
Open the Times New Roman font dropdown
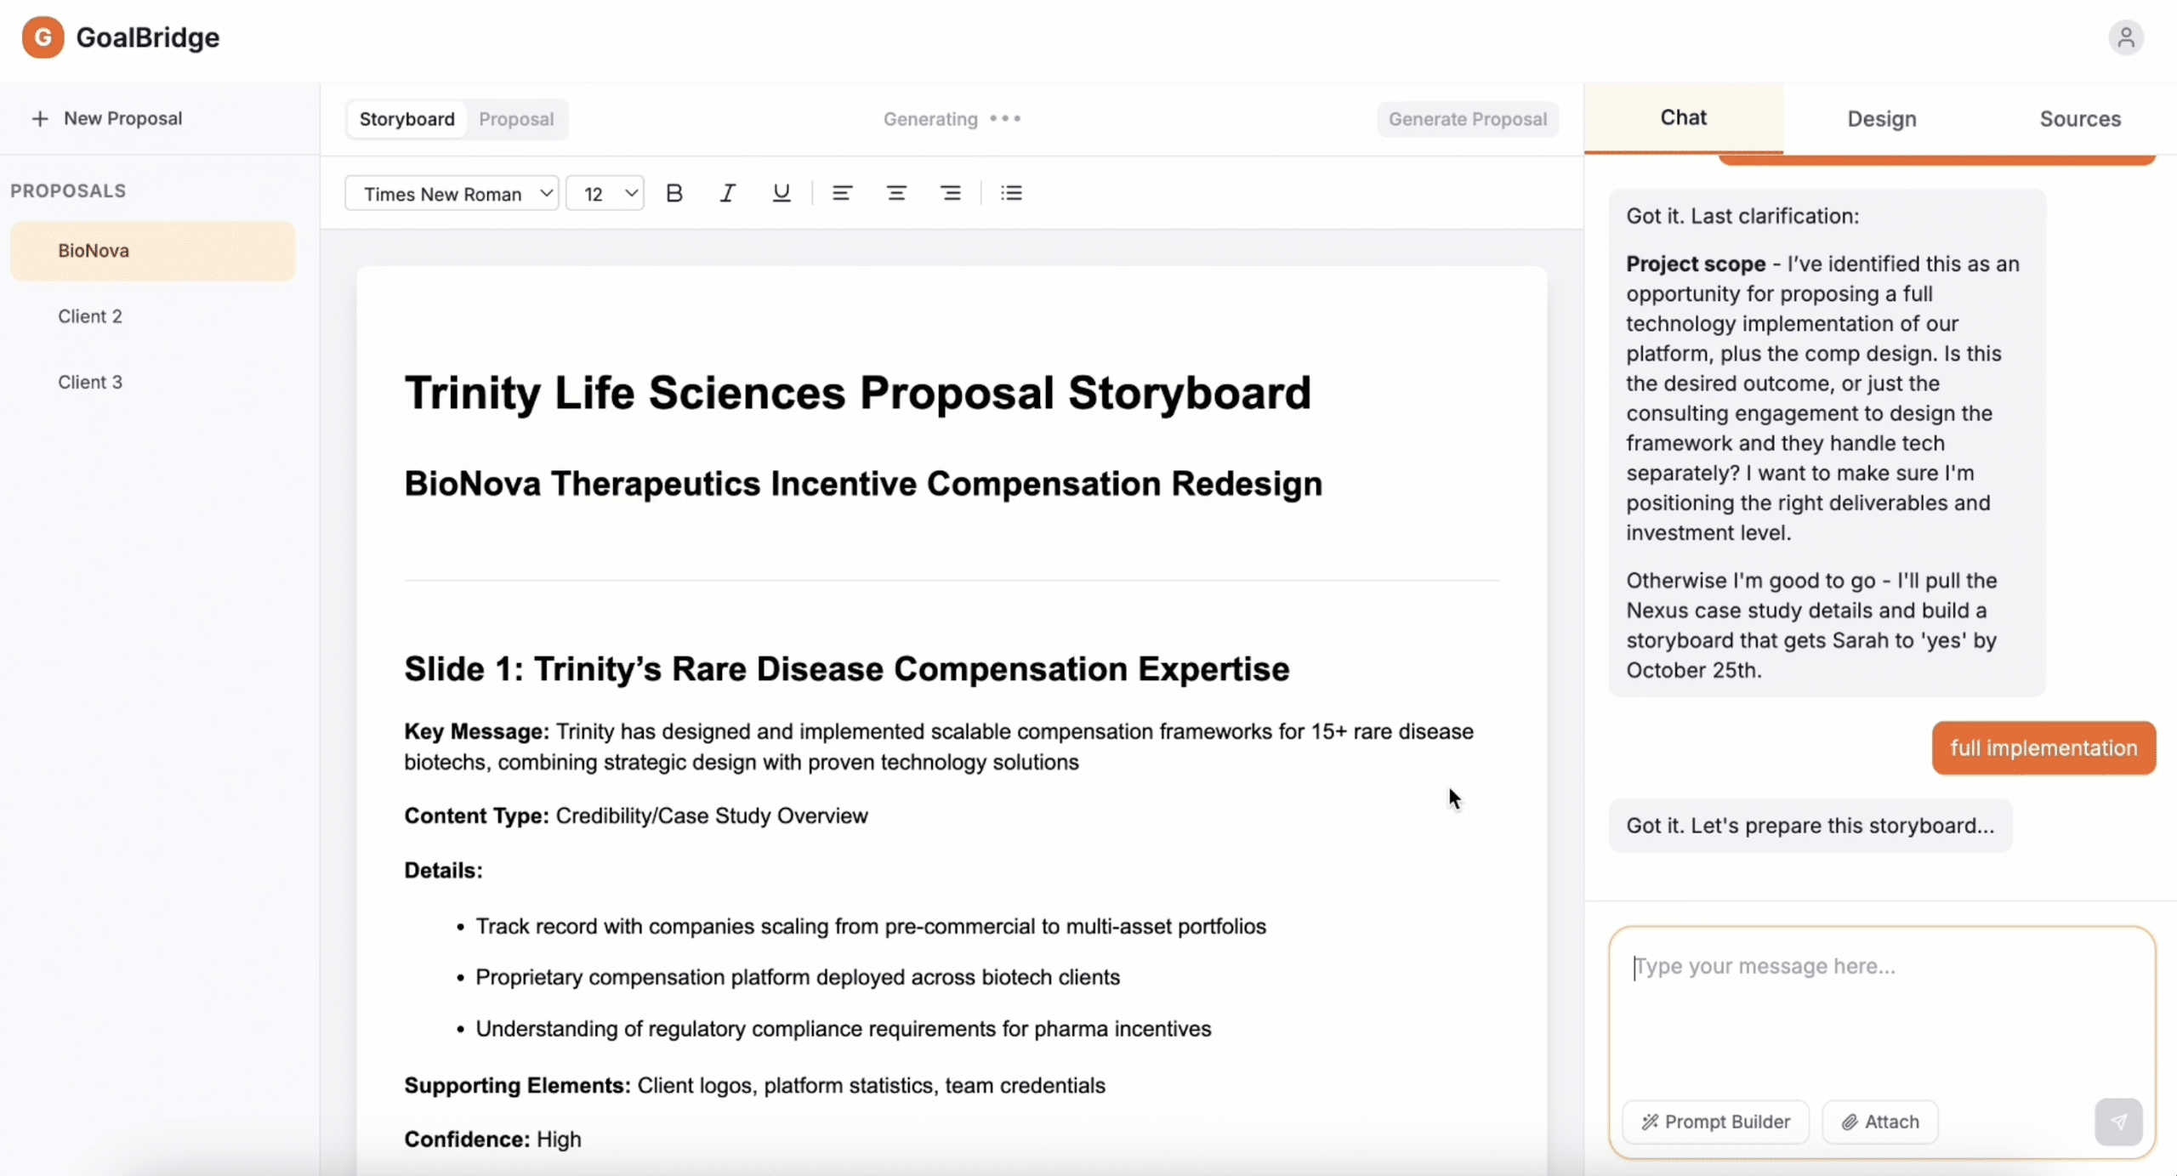pos(452,194)
